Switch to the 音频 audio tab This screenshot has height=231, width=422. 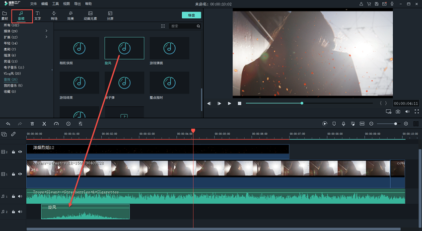pyautogui.click(x=21, y=15)
